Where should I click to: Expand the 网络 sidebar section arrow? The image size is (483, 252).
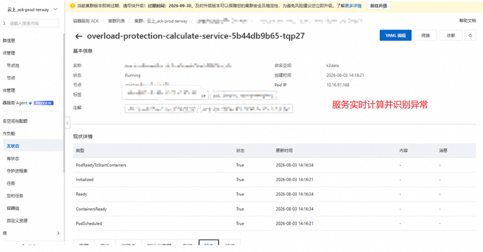[58, 233]
